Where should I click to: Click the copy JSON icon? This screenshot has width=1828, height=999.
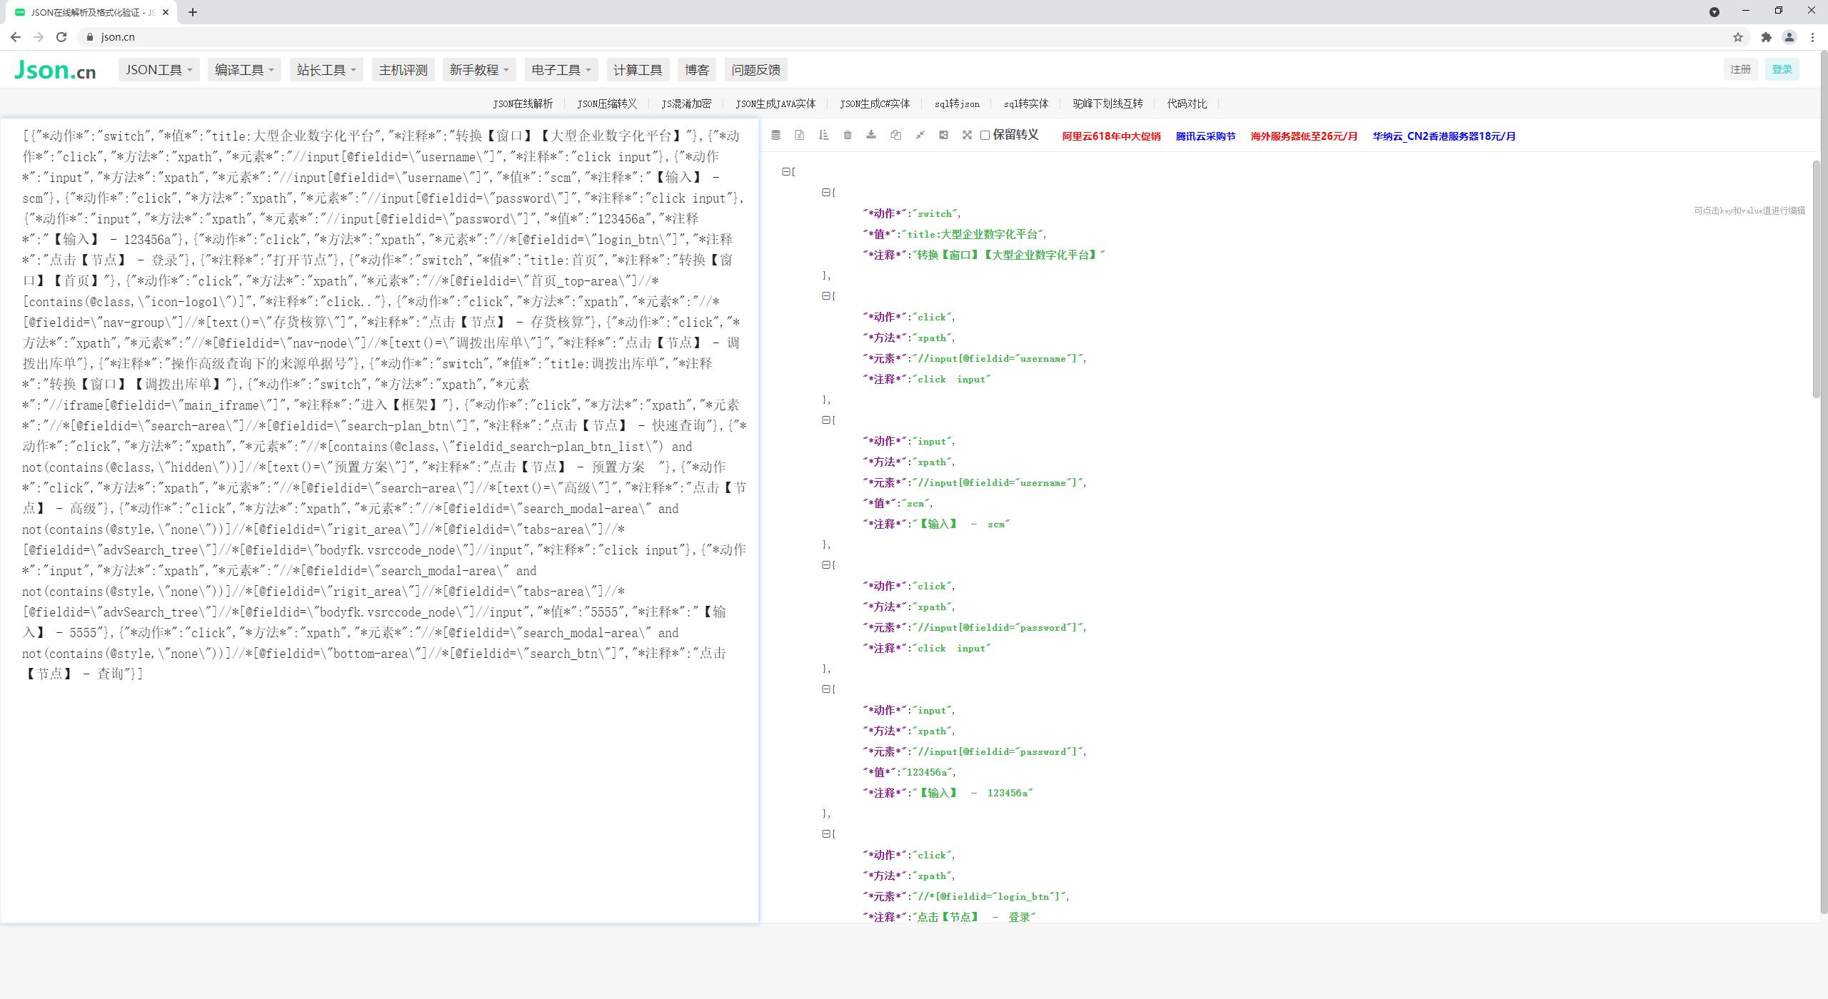(895, 135)
